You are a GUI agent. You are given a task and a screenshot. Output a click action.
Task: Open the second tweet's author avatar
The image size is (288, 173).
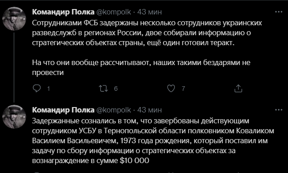14,117
